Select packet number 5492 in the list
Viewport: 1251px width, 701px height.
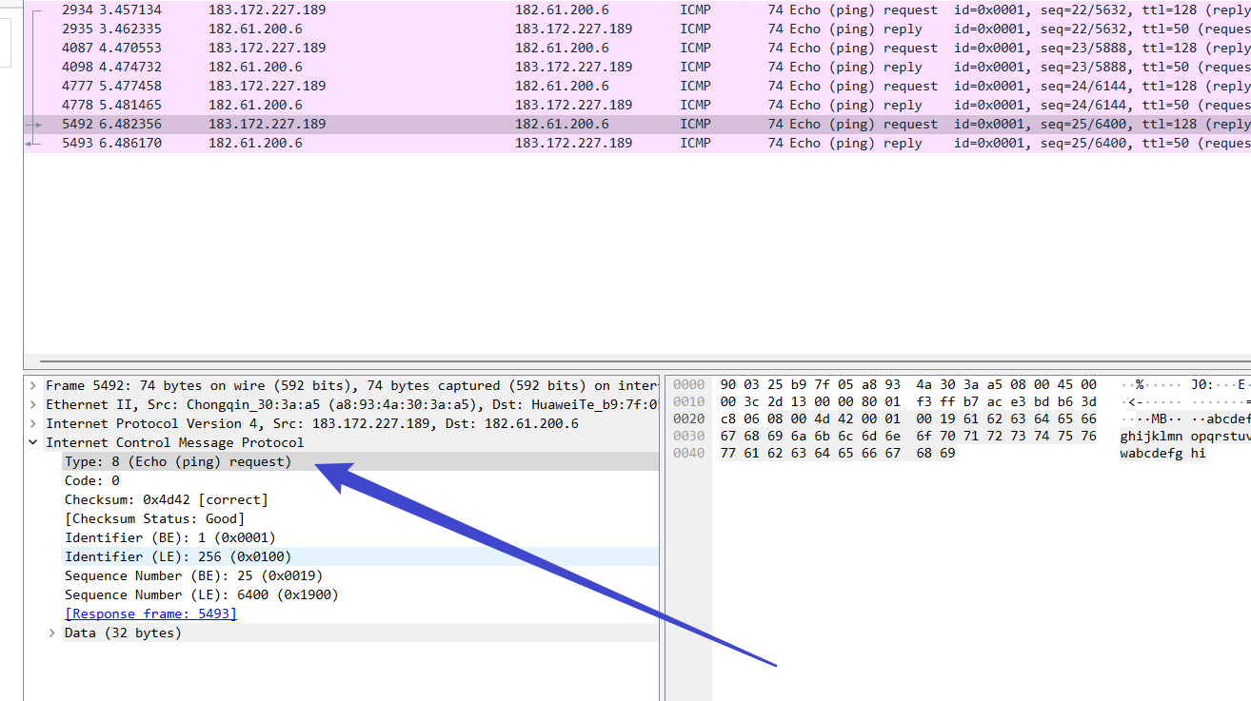637,124
